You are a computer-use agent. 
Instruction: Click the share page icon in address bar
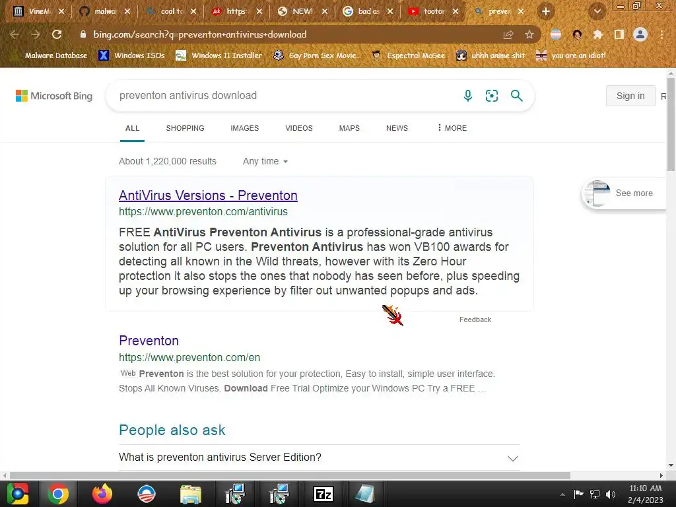[x=508, y=35]
